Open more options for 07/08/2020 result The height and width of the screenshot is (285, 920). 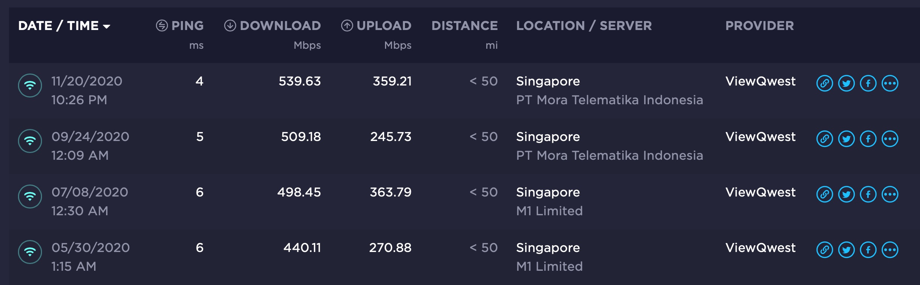pos(890,194)
